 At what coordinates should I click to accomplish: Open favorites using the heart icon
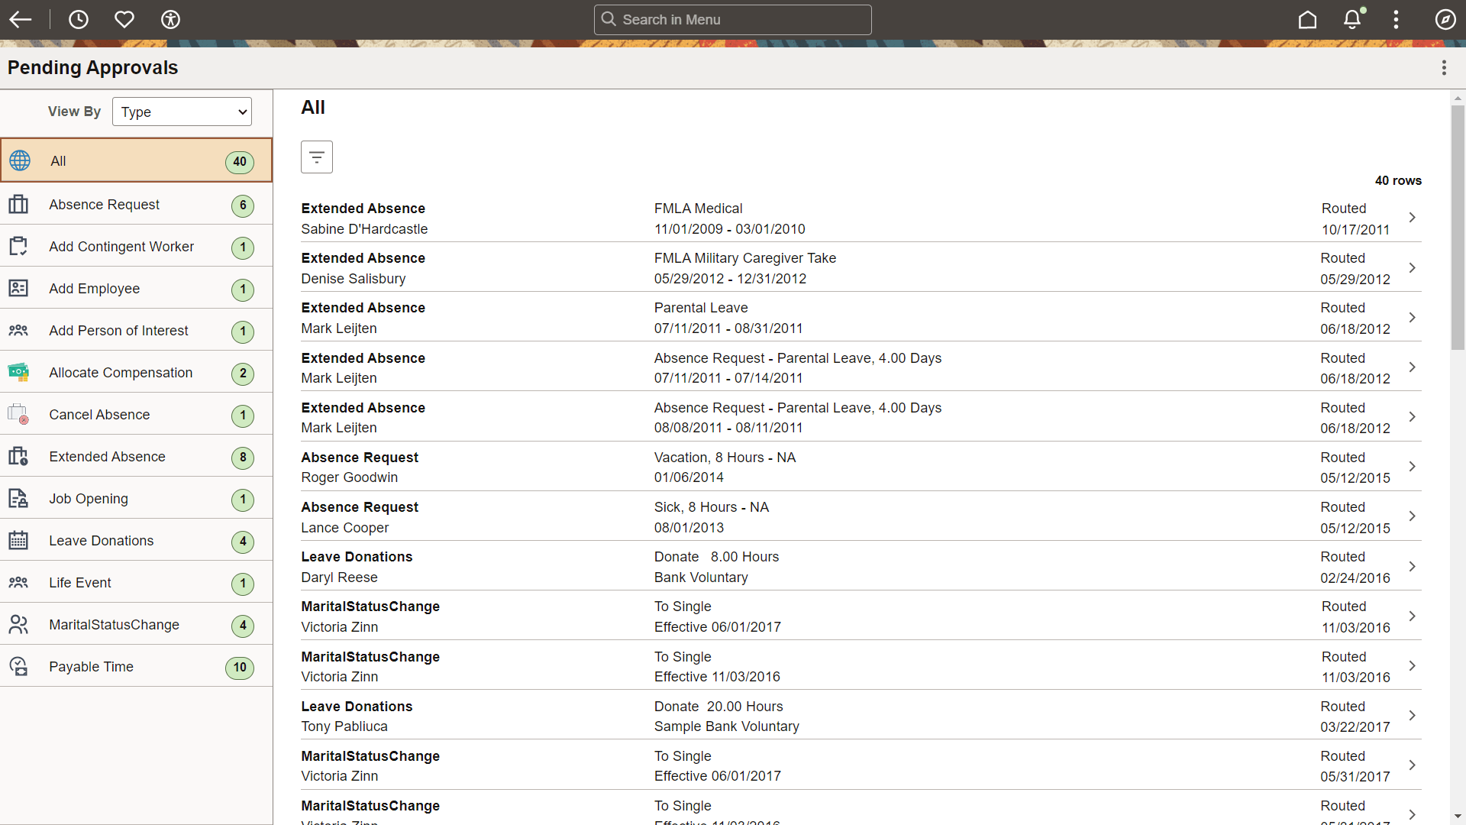(124, 20)
